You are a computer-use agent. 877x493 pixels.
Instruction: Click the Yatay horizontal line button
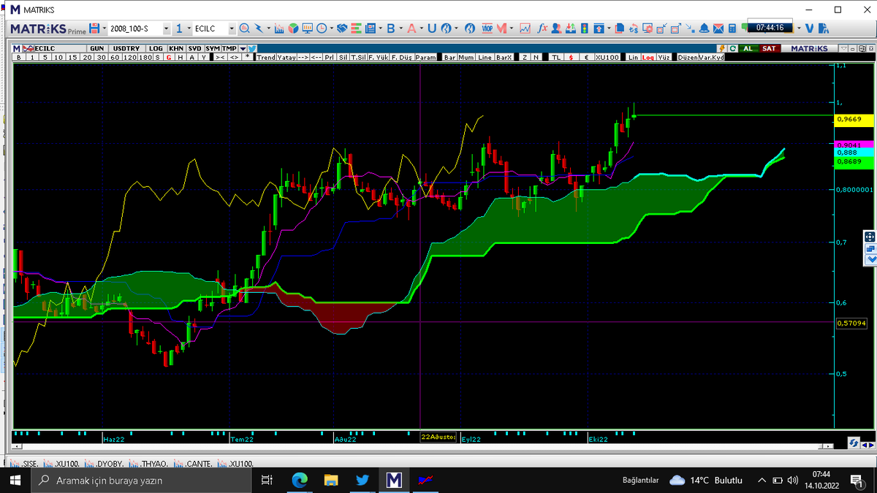286,57
